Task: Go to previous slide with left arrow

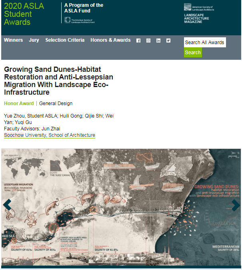Action: tap(7, 205)
